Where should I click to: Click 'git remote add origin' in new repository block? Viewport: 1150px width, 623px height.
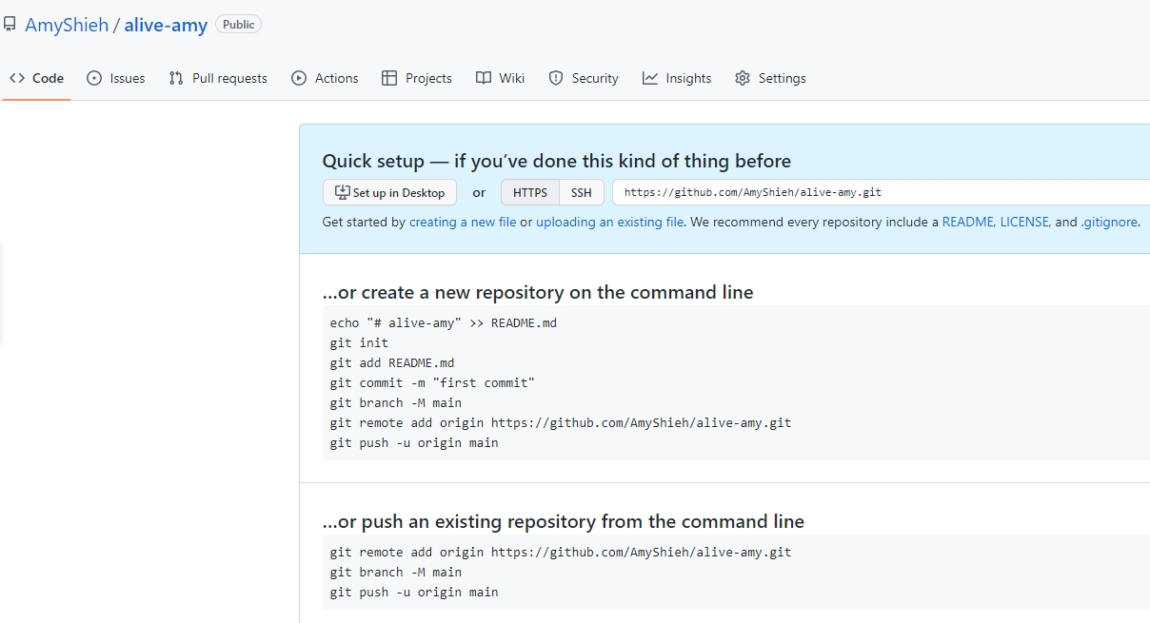561,422
